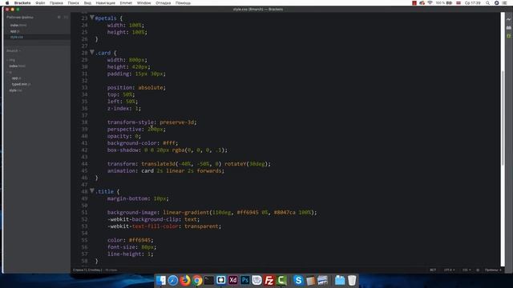Open the Trash in the dock
Image resolution: width=513 pixels, height=288 pixels.
coord(352,280)
